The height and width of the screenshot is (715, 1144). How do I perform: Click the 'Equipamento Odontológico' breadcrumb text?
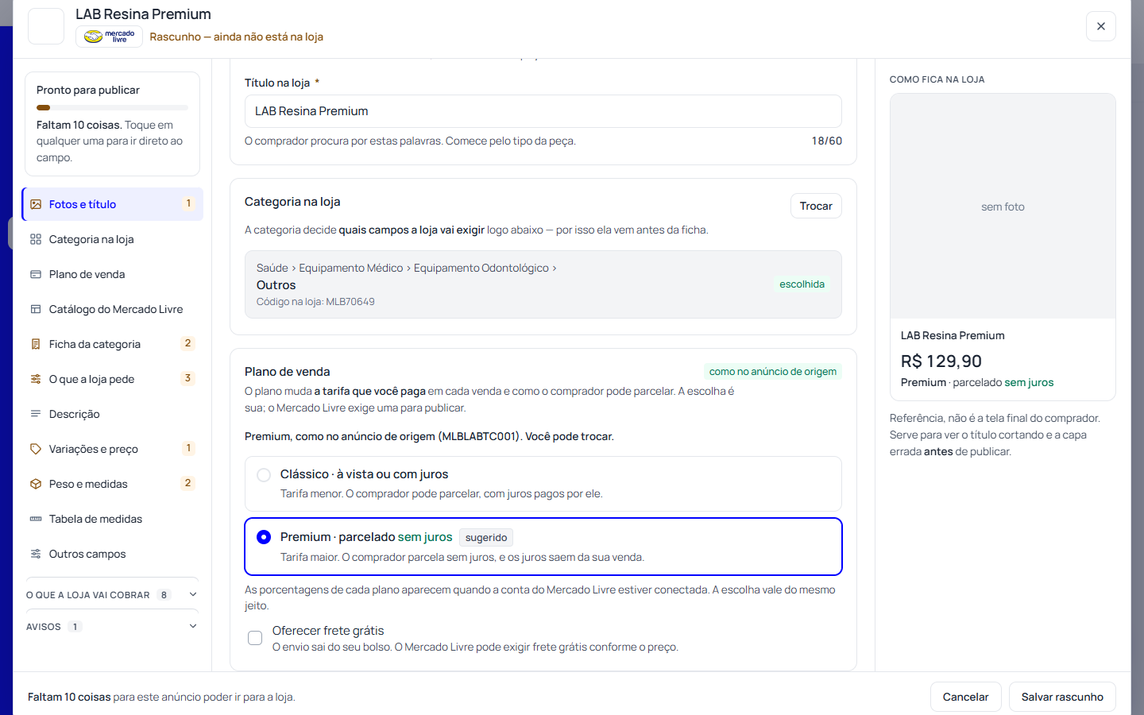[481, 268]
